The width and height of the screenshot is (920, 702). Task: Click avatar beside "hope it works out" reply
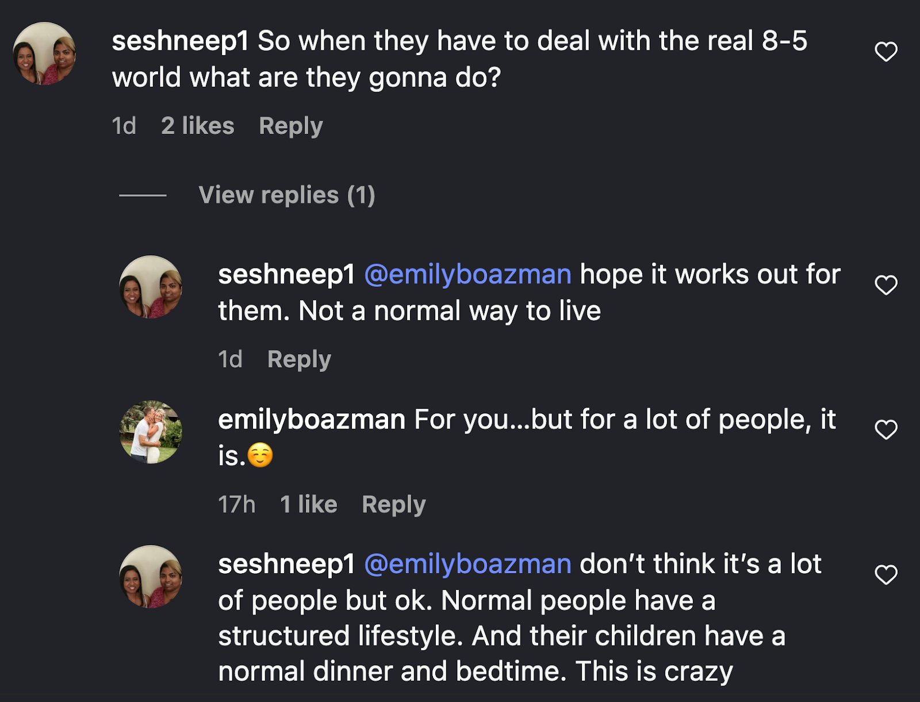point(151,287)
